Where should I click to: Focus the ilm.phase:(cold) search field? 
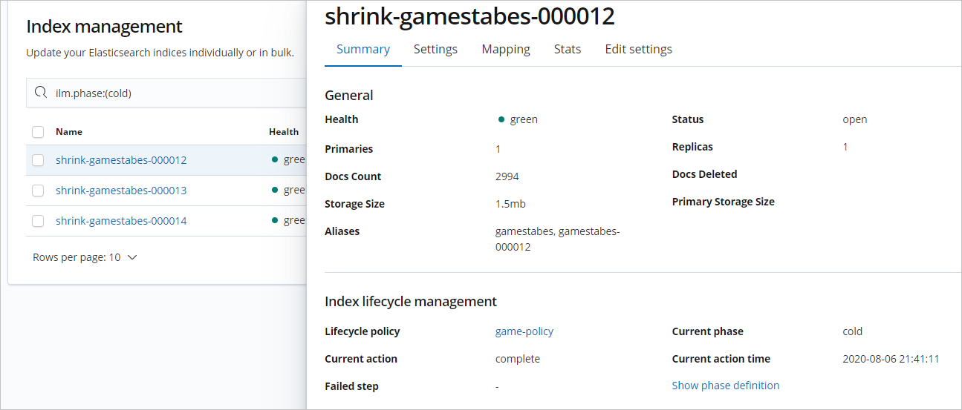click(171, 93)
